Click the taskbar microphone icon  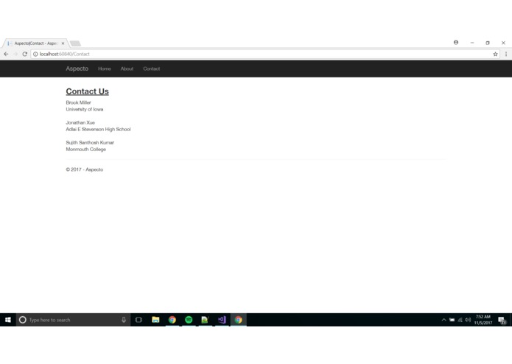click(124, 320)
